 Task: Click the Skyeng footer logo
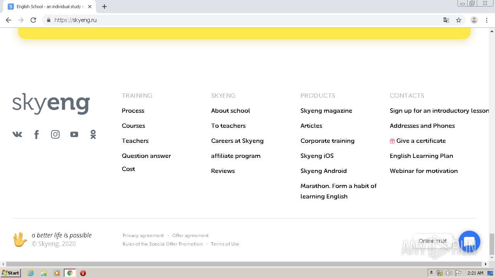tap(51, 104)
